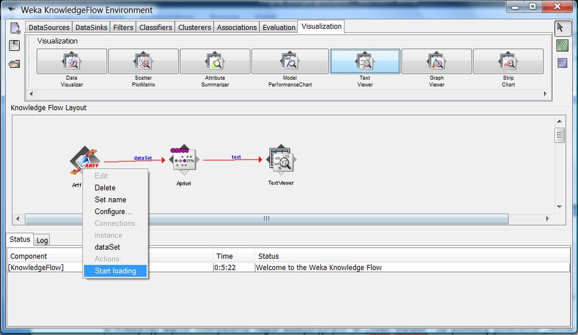Screen dimensions: 578x335
Task: Click layout vertical scrollbar thumb
Action: [x=559, y=135]
